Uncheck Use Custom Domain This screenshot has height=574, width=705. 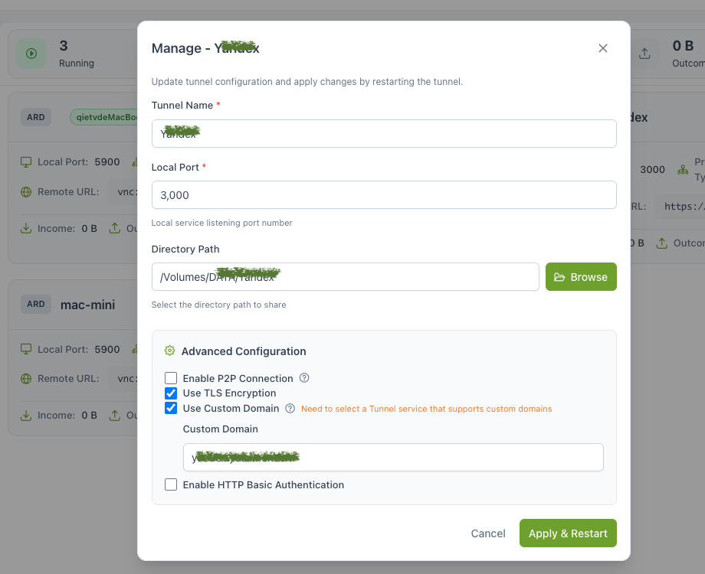click(171, 408)
